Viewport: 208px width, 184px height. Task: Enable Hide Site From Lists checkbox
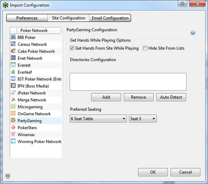145,48
